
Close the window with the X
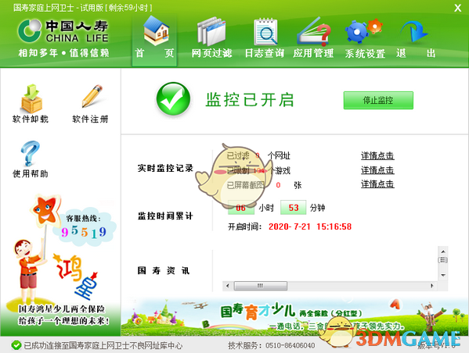pos(457,8)
